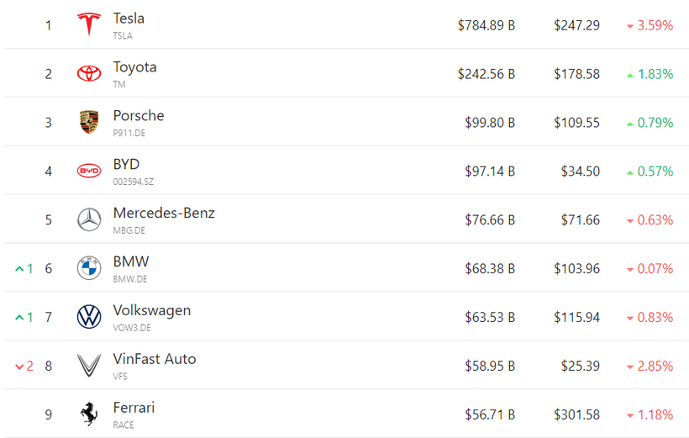Viewport: 689px width, 438px height.
Task: Click Tesla's $784.89 B market cap
Action: pos(486,25)
